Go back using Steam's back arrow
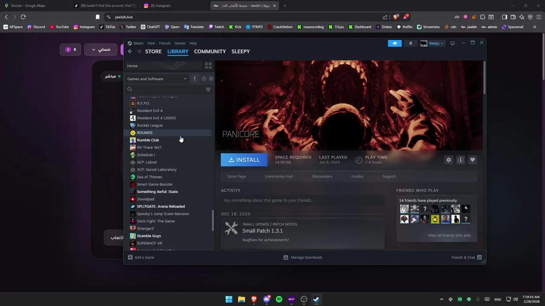 point(130,51)
